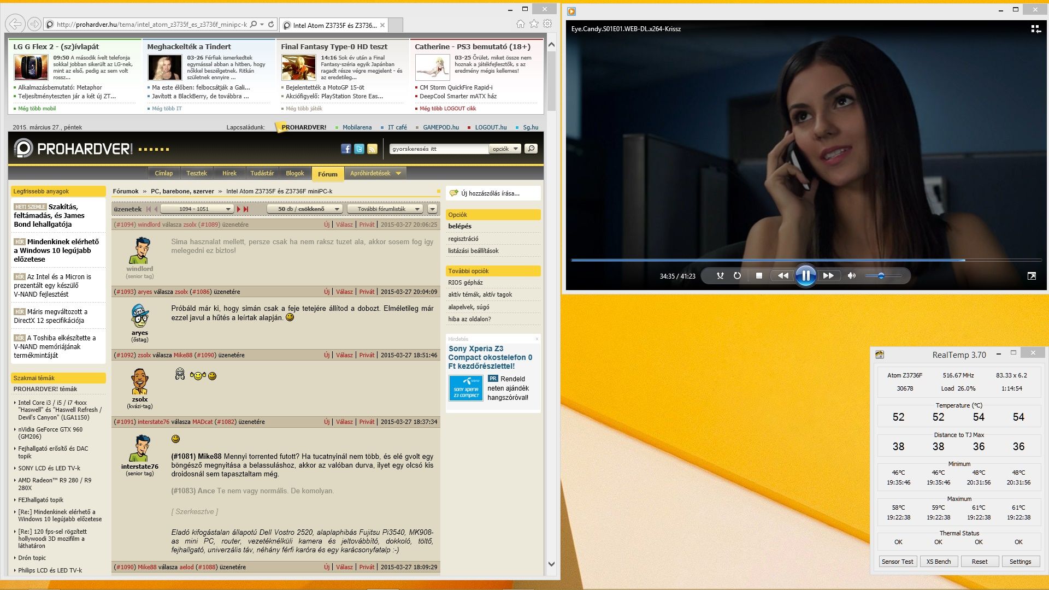Screen dimensions: 1049x590
Task: Click the magnifier search button next to opciók
Action: [531, 149]
